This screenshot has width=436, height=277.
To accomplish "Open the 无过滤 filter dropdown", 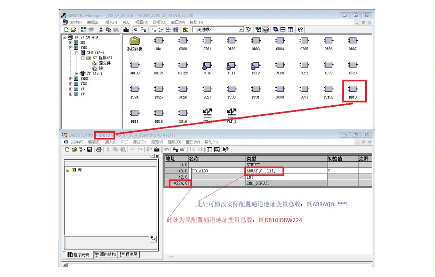I will (x=241, y=29).
